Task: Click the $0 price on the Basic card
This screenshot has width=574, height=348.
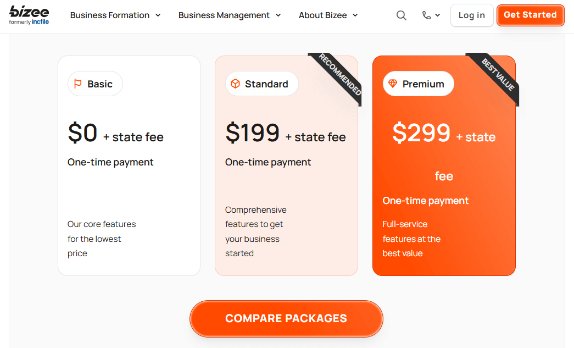Action: coord(82,132)
